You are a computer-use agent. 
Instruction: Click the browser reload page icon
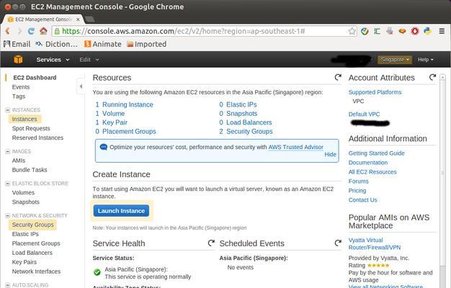point(31,31)
